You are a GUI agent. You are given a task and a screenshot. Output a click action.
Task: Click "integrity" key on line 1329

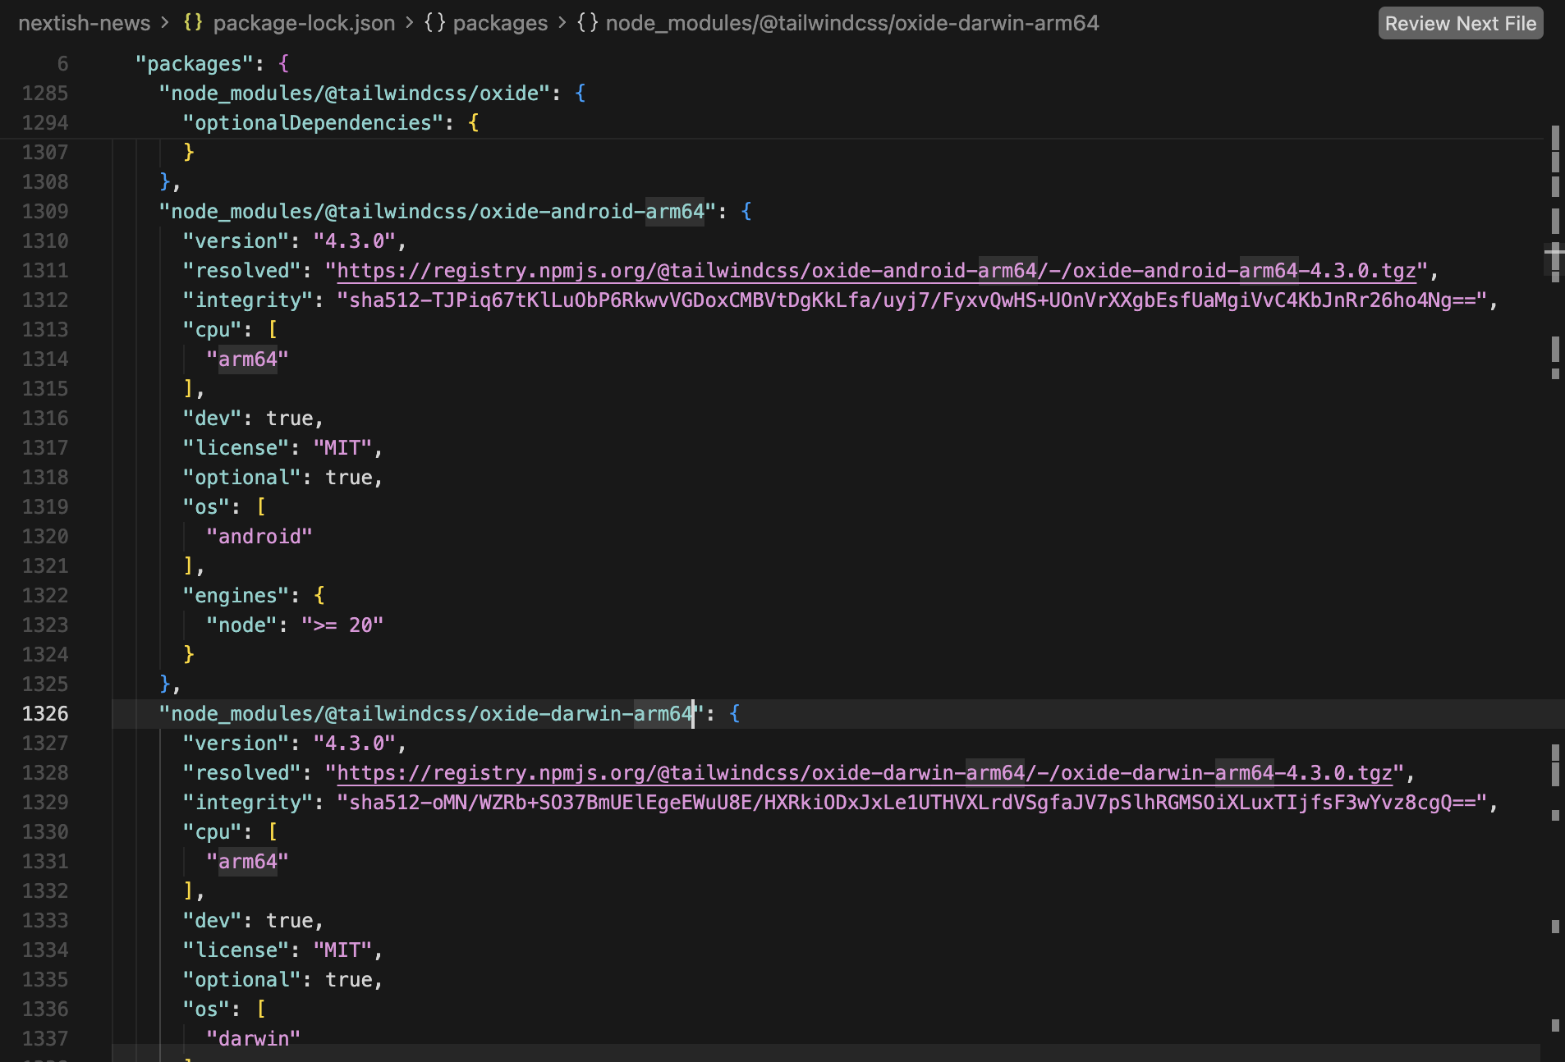tap(248, 803)
